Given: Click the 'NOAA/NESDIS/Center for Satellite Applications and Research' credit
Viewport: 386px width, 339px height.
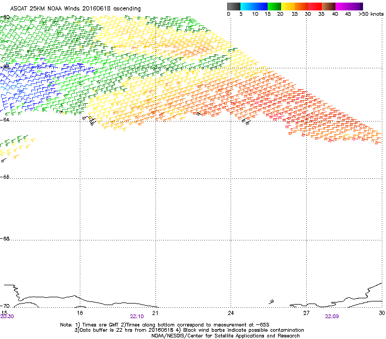Looking at the screenshot, I should (x=225, y=336).
